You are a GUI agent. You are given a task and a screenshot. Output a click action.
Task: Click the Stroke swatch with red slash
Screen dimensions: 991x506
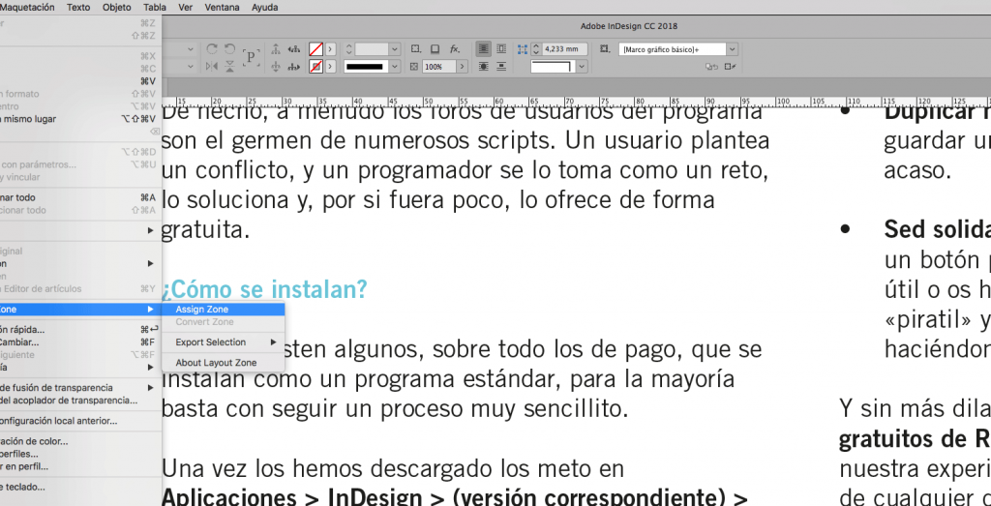316,67
